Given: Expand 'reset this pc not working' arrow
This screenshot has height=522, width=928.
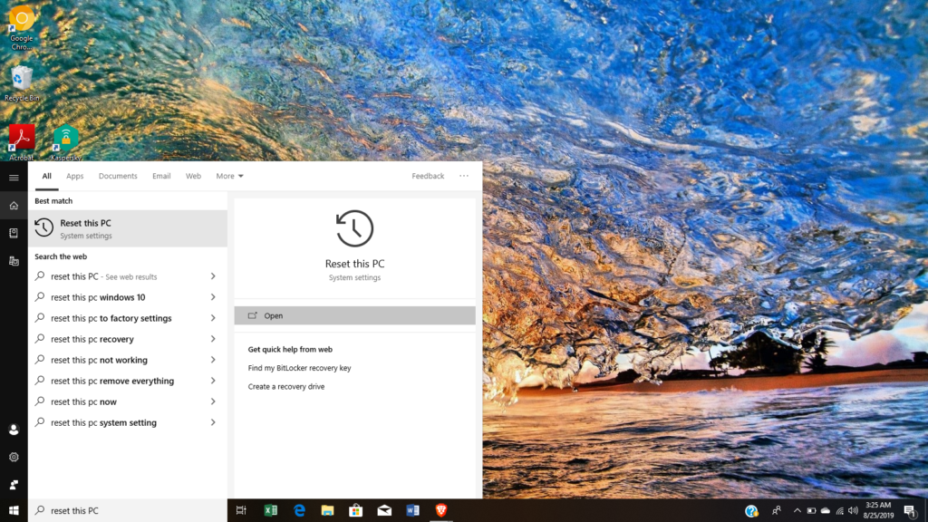Looking at the screenshot, I should (x=213, y=360).
